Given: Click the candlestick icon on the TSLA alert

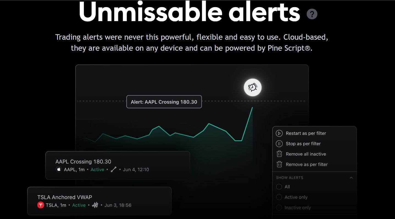Looking at the screenshot, I should coord(95,205).
